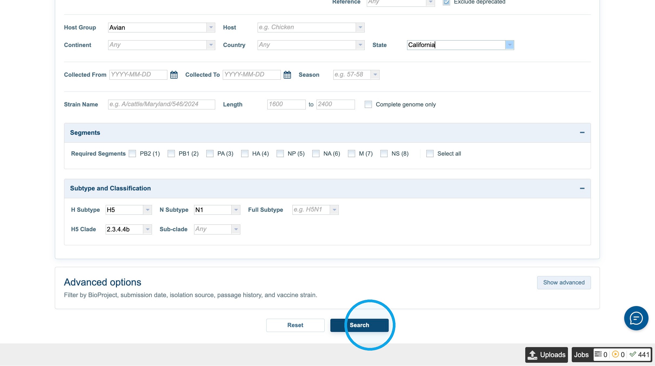Check the NP (5) segment
This screenshot has height=366, width=655.
click(x=280, y=154)
